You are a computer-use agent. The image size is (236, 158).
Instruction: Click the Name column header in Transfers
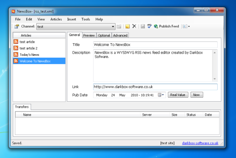pos(81,115)
